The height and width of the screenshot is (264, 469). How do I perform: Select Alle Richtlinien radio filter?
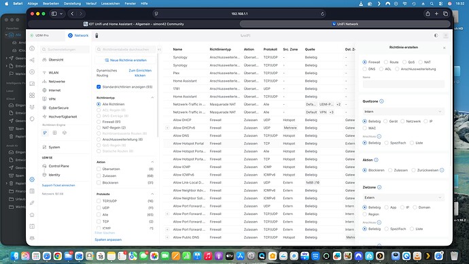pos(99,104)
